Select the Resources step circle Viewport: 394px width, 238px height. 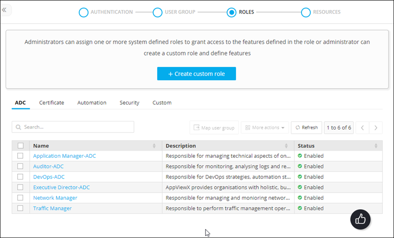(x=306, y=12)
